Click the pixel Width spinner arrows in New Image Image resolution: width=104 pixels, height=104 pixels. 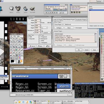[x=41, y=20]
